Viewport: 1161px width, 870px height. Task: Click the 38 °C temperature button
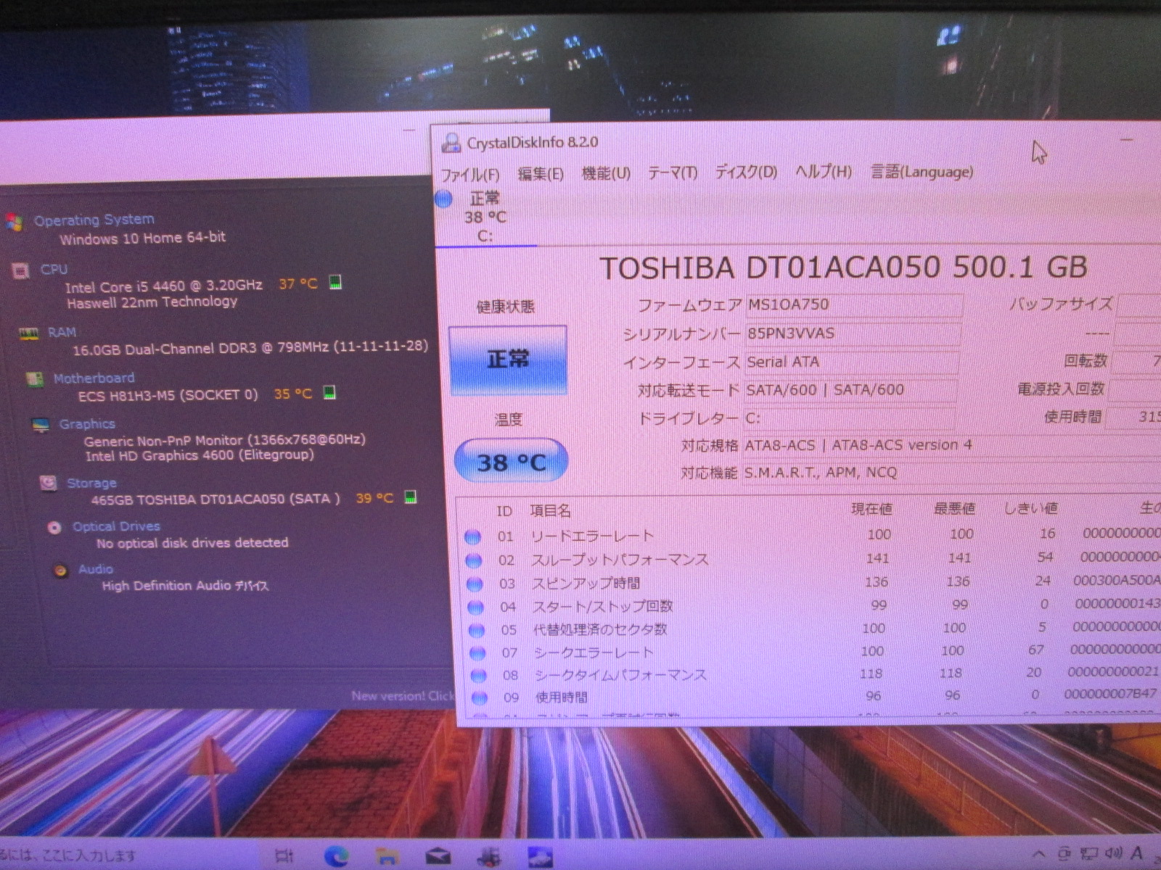(511, 462)
